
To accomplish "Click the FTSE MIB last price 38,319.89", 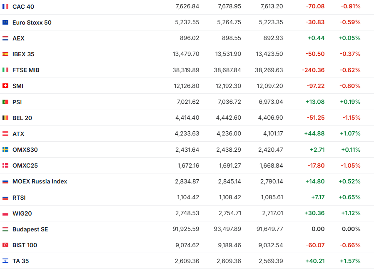I will click(186, 70).
